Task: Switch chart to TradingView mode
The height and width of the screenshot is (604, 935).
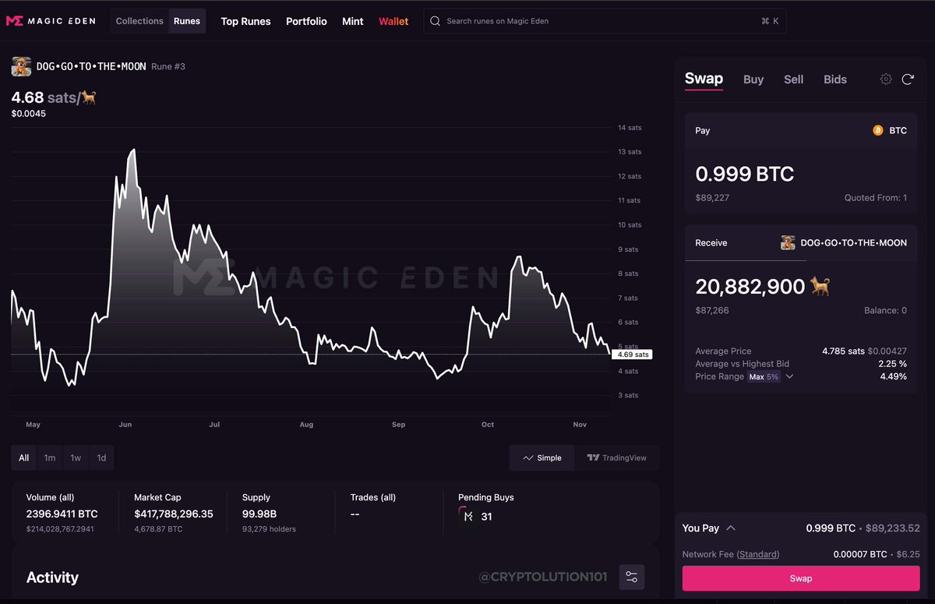Action: pos(618,457)
